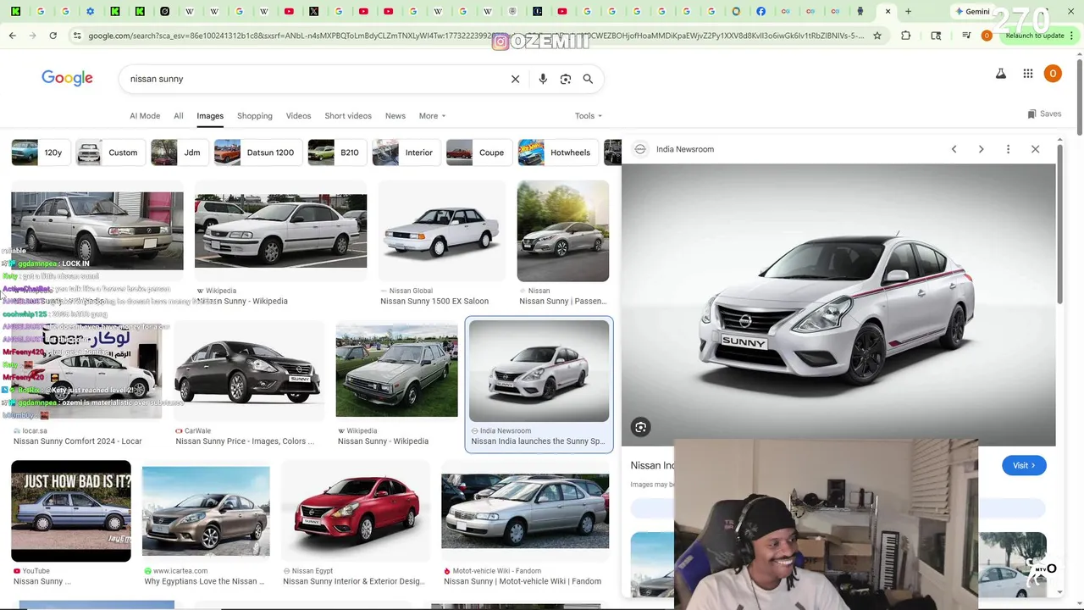Click the magnifier search button
This screenshot has width=1084, height=610.
coord(588,79)
